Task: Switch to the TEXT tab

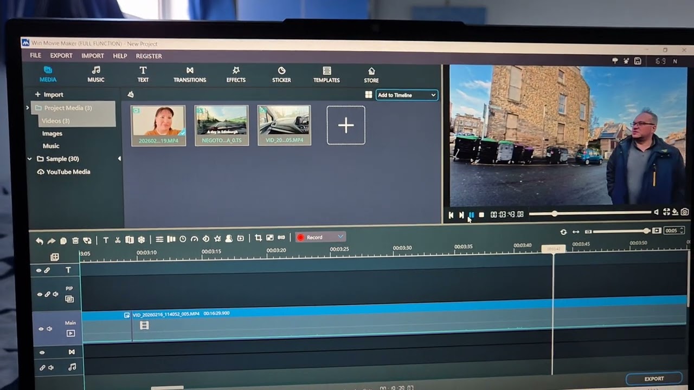Action: (143, 74)
